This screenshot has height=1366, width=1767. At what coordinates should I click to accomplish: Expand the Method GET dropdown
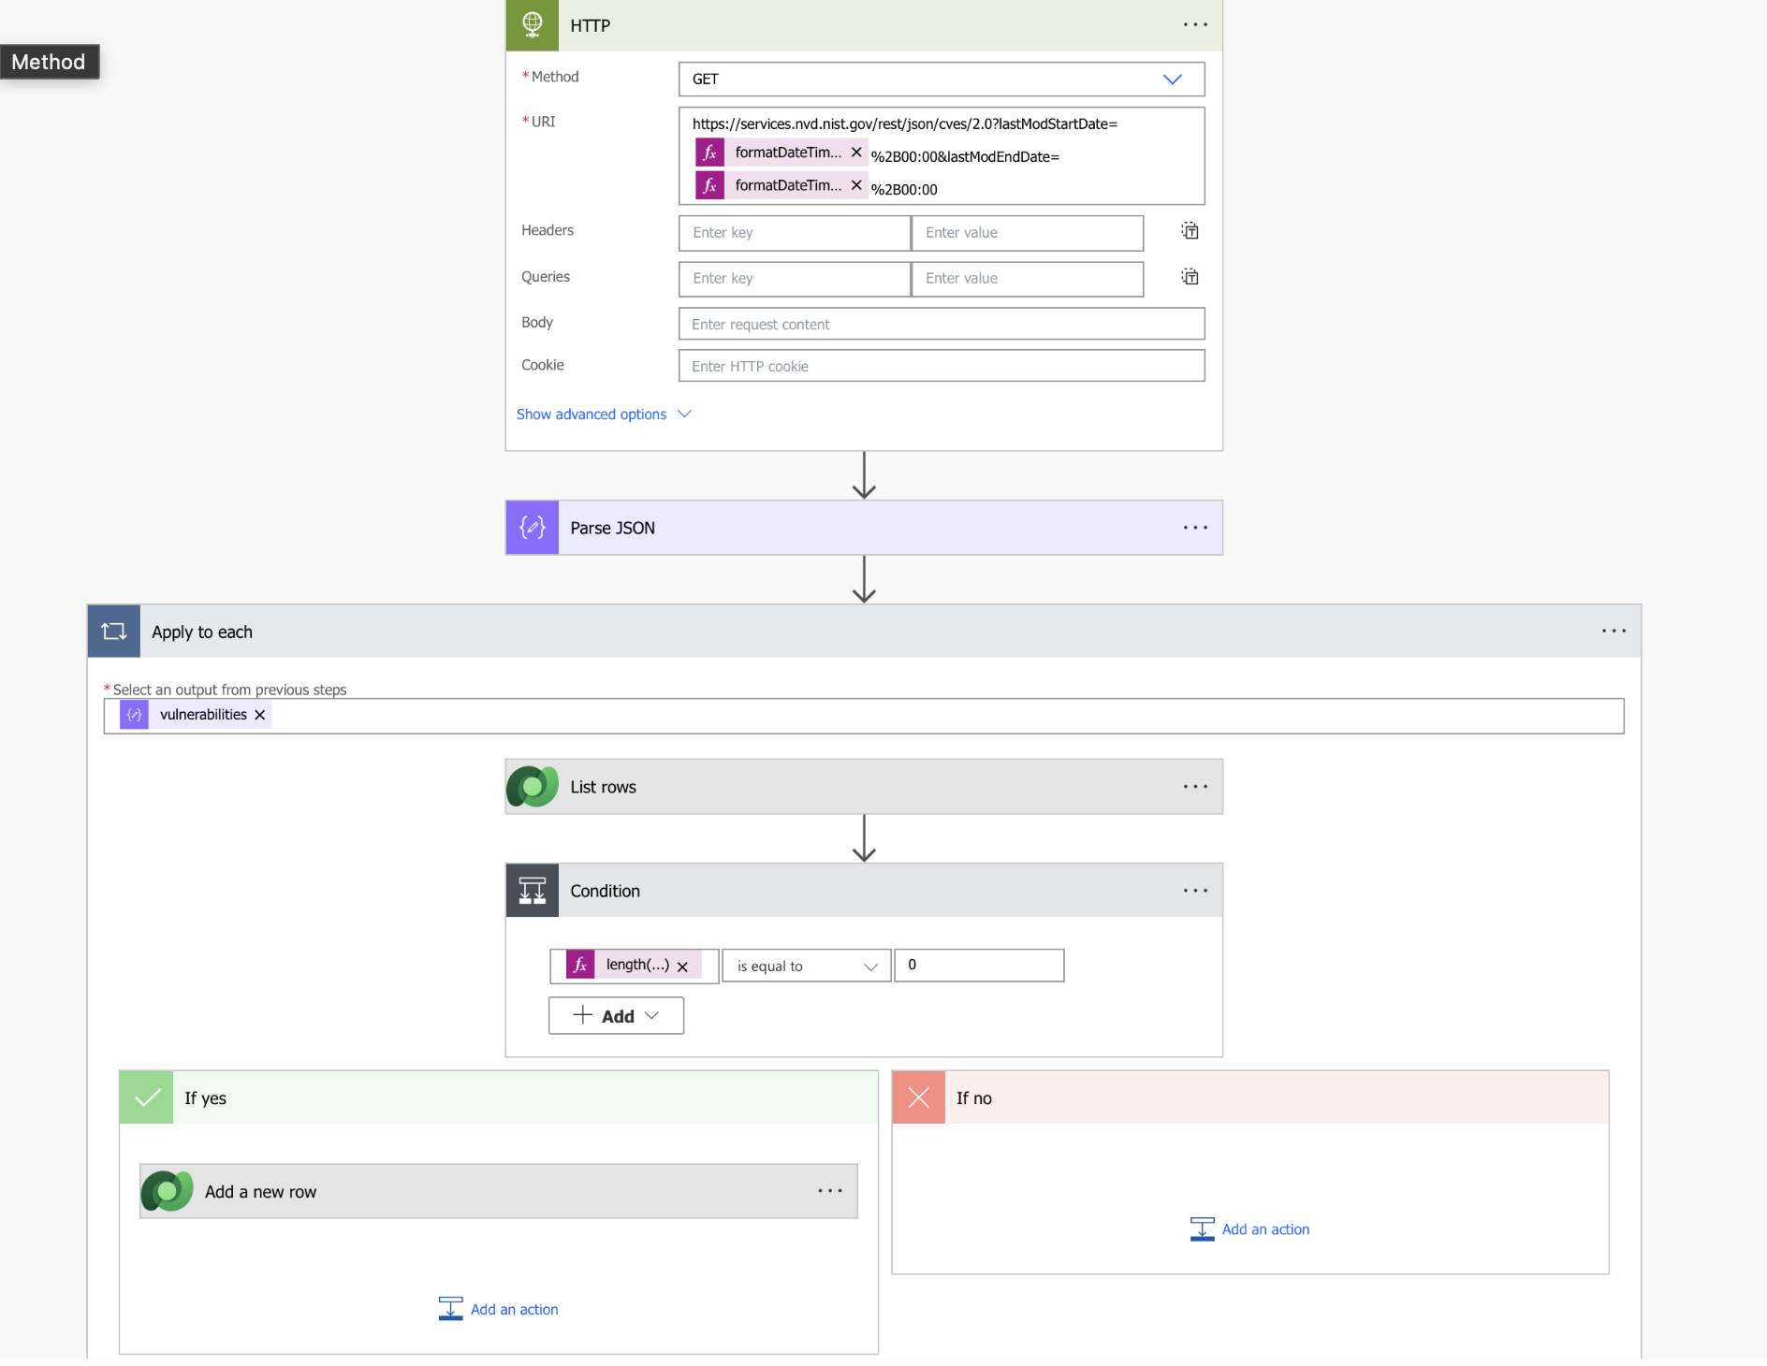point(1172,80)
